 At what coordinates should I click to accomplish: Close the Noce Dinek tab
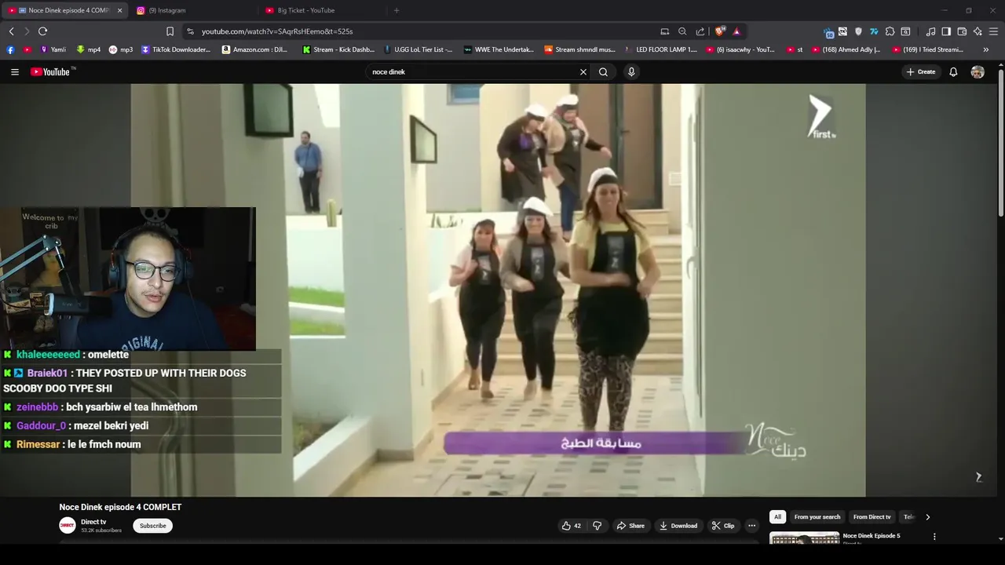point(119,10)
